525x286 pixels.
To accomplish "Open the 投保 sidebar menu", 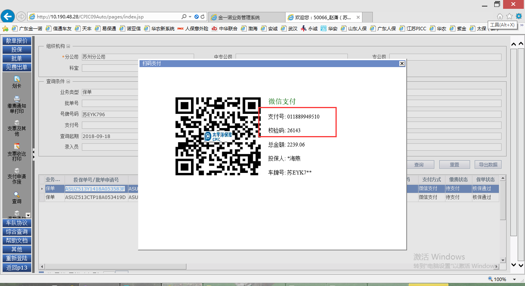I will 17,49.
